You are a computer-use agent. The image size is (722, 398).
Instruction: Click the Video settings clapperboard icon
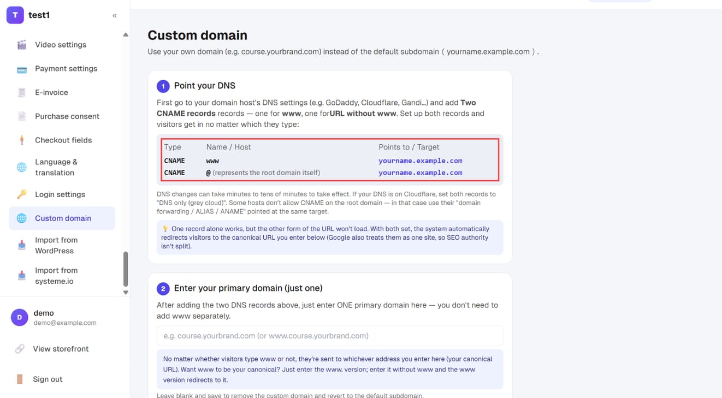(x=22, y=45)
